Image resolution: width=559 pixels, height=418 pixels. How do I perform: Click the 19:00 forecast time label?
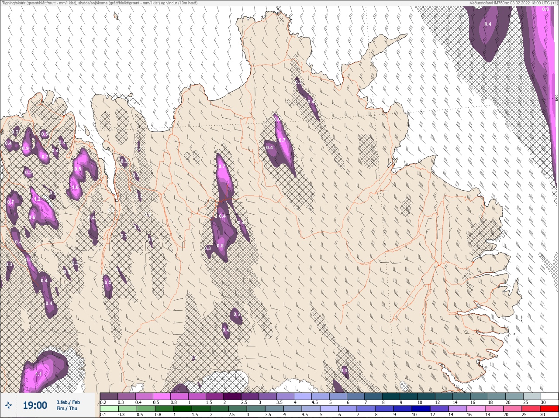pos(35,406)
